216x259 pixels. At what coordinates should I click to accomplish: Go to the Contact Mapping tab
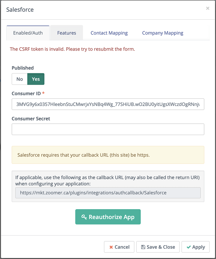point(109,33)
